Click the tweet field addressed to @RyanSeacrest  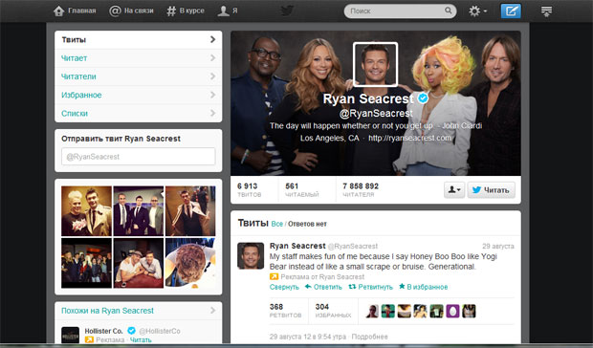tap(139, 157)
